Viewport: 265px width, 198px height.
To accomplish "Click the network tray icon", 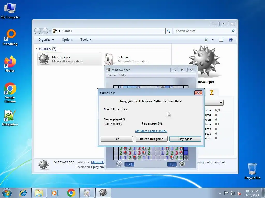I will tap(233, 193).
